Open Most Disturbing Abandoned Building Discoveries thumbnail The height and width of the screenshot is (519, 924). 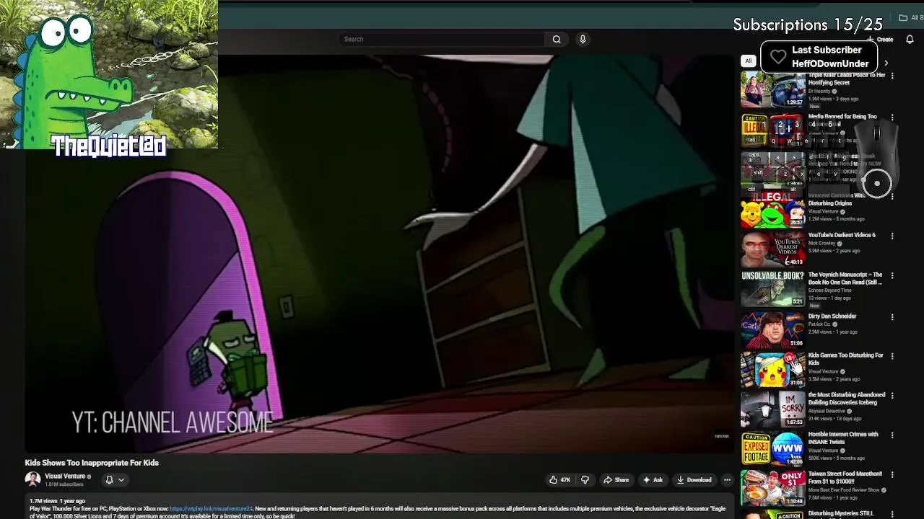[x=772, y=409]
